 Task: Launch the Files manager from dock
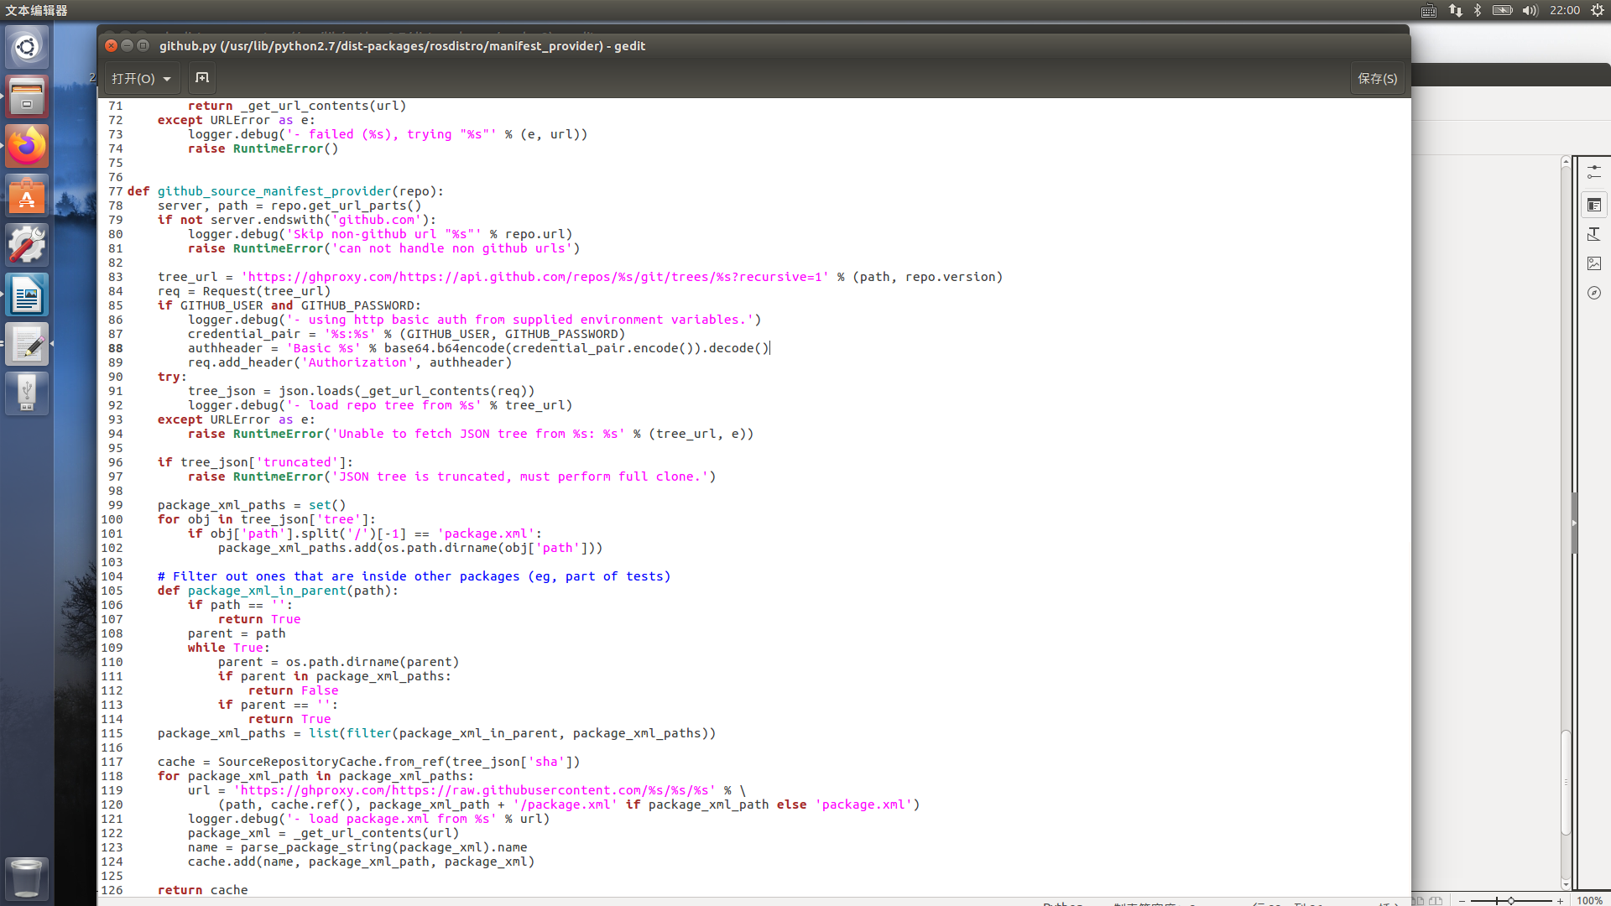27,96
